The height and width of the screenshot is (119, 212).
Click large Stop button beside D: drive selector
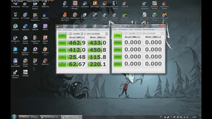click(118, 35)
